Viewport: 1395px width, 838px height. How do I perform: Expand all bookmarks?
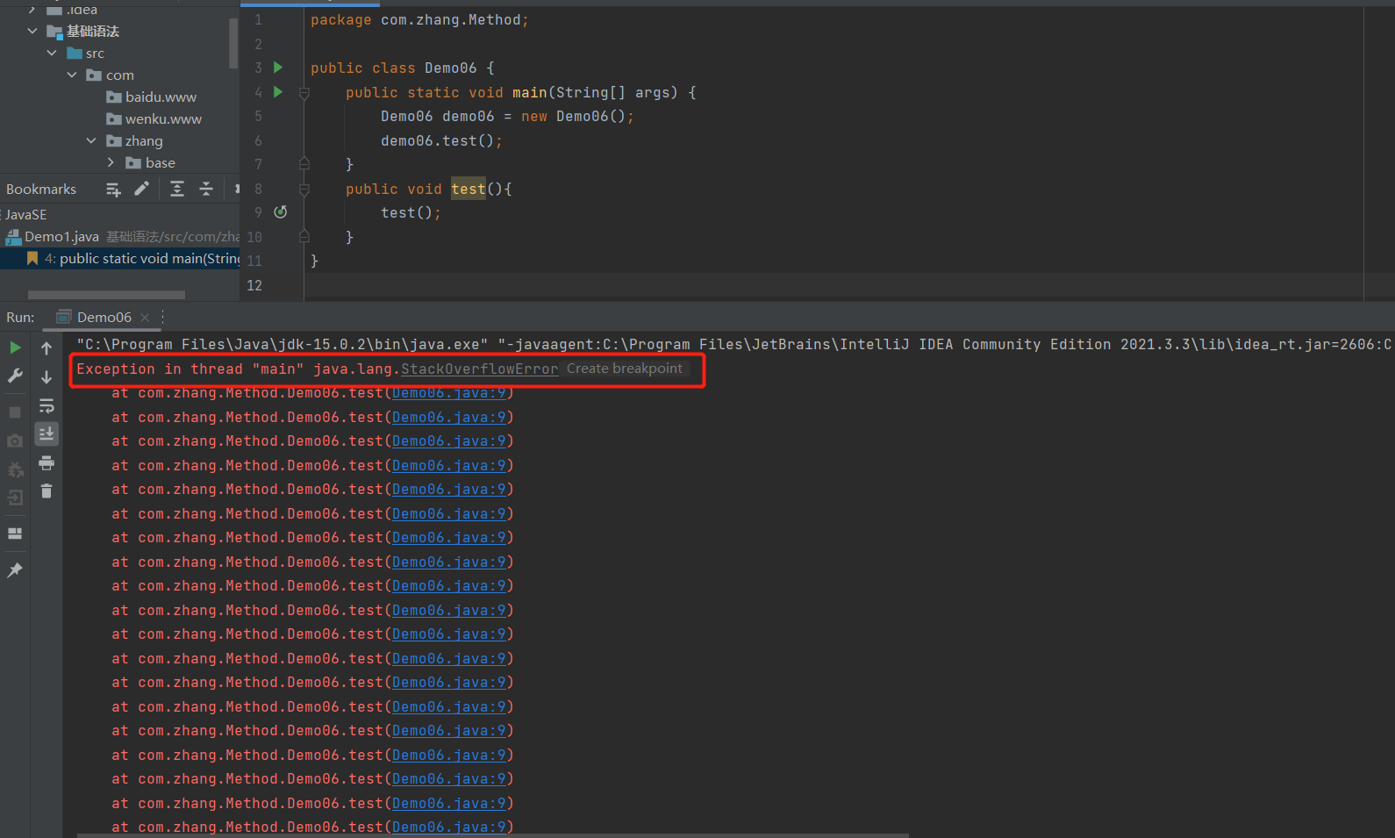pyautogui.click(x=177, y=189)
